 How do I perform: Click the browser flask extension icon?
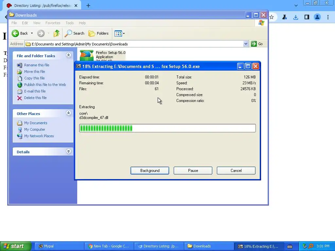[x=284, y=17]
